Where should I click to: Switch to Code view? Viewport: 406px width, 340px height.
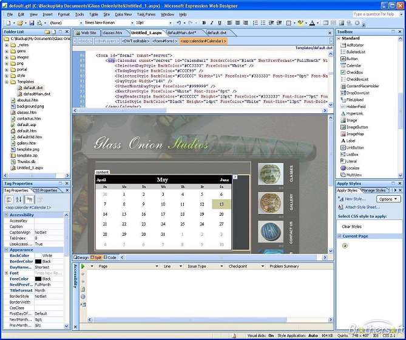(x=110, y=258)
